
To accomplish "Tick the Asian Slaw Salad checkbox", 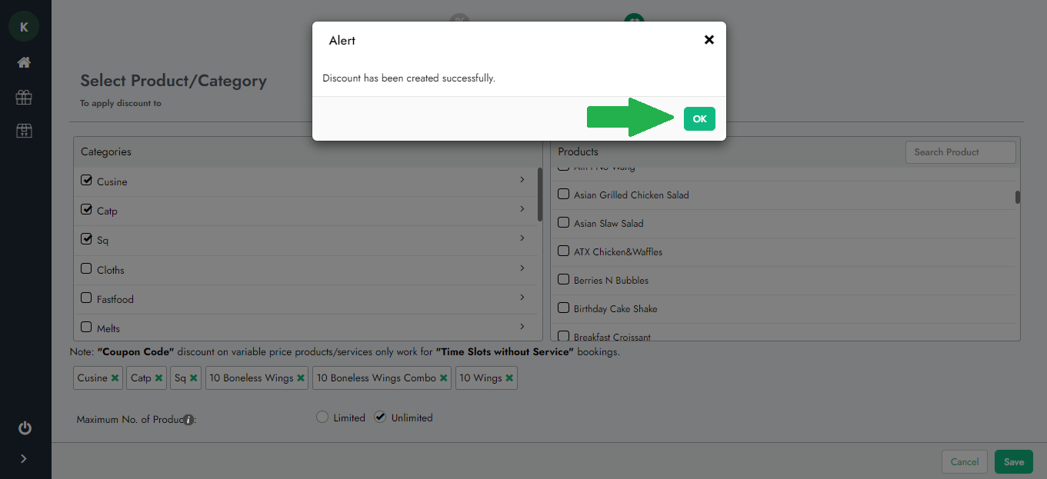I will 563,223.
